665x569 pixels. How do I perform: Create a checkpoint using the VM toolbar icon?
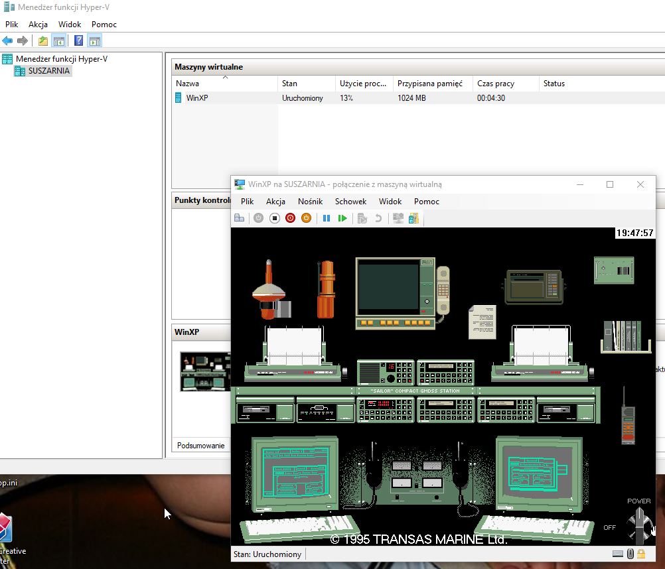tap(362, 218)
